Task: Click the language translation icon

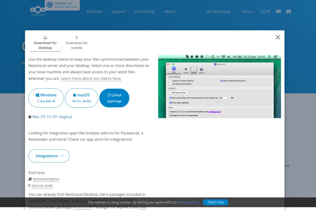Action: (x=289, y=12)
